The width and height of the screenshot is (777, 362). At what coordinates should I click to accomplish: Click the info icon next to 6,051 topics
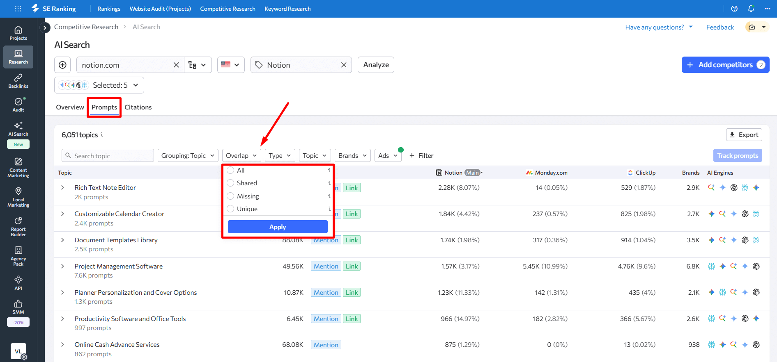point(102,134)
